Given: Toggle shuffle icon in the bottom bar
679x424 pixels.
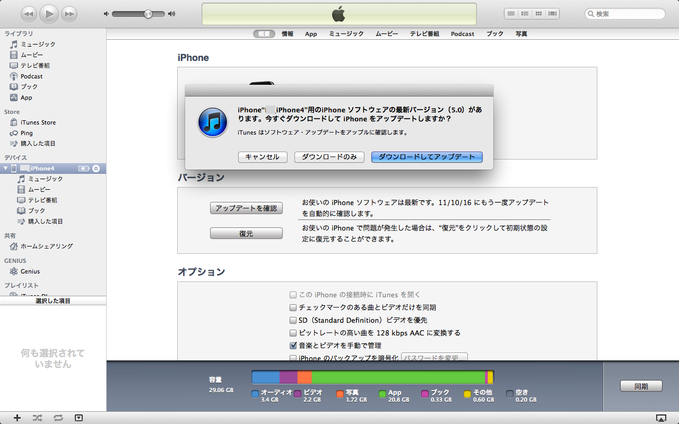Looking at the screenshot, I should tap(37, 418).
